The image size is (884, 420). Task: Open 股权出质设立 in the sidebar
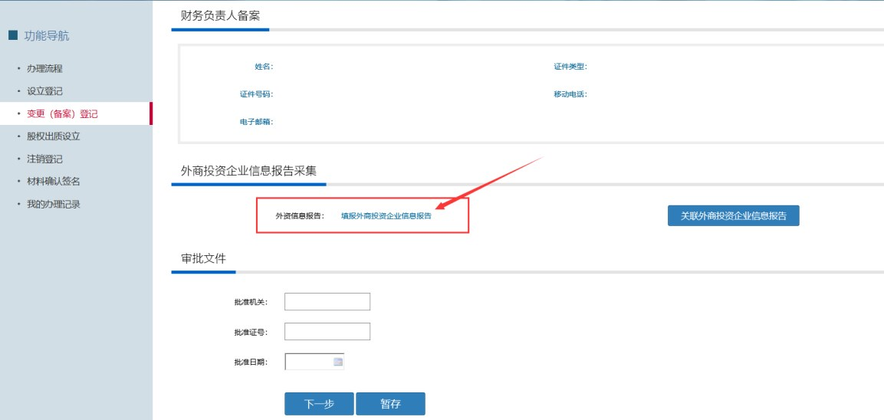point(53,136)
